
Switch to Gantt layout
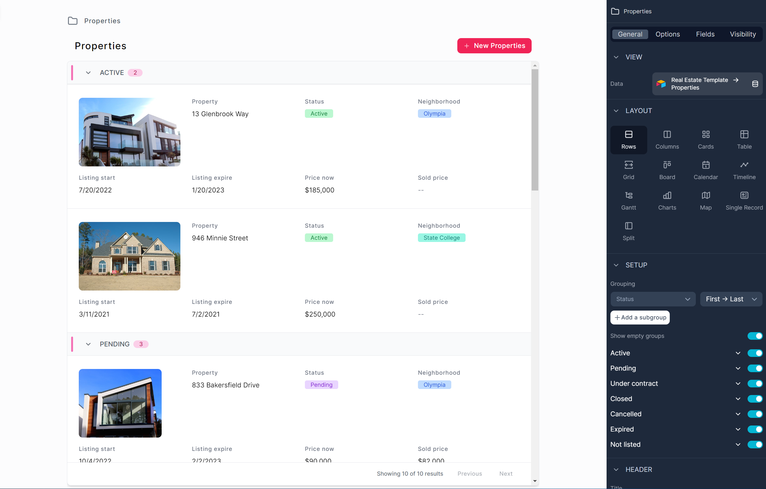(x=628, y=200)
